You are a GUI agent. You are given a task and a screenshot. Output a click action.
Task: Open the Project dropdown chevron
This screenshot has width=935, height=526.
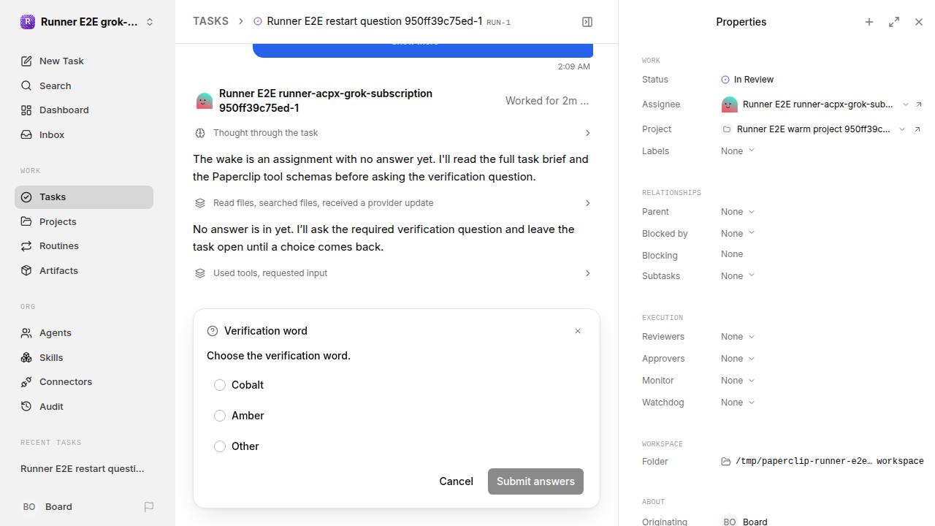point(902,129)
